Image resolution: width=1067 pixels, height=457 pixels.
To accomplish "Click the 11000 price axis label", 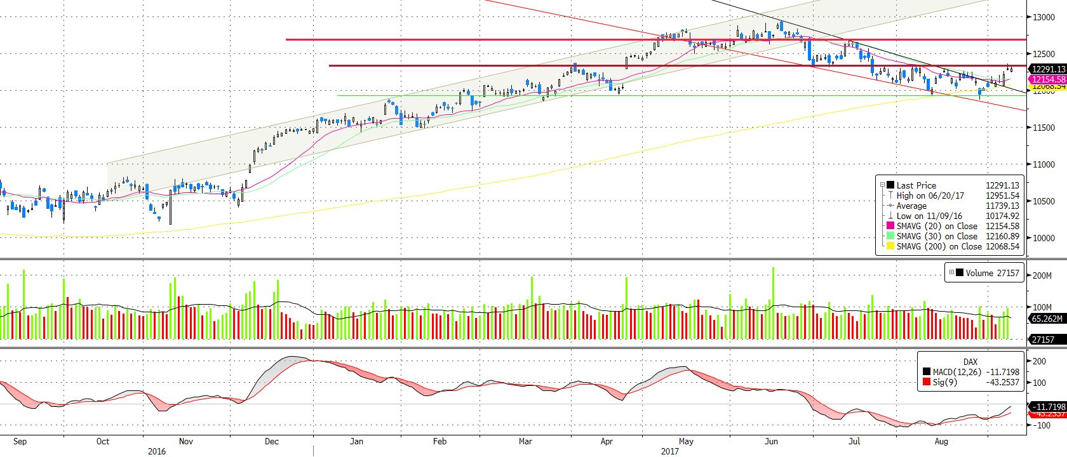I will [1044, 164].
